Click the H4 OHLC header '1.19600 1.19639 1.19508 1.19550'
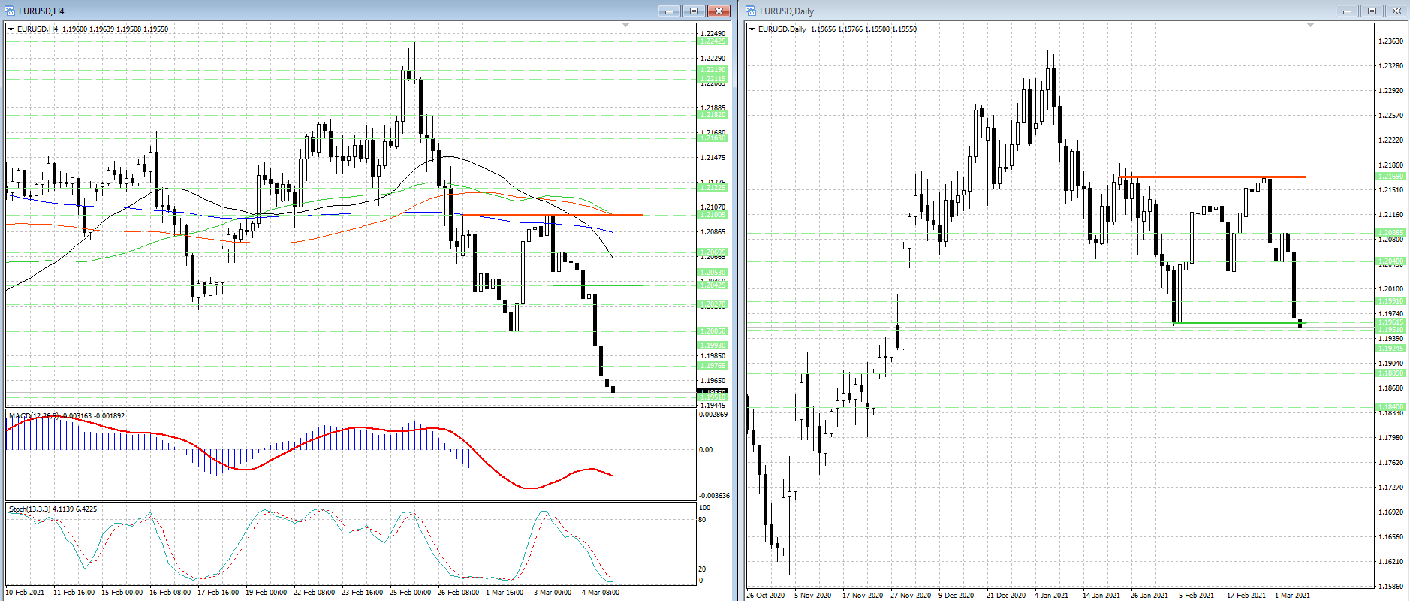 (x=115, y=29)
